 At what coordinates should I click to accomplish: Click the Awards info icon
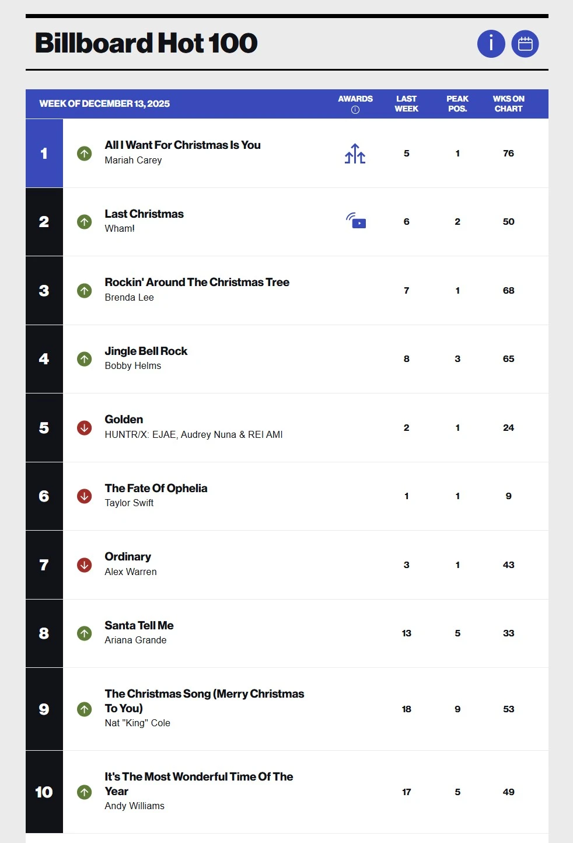(355, 110)
